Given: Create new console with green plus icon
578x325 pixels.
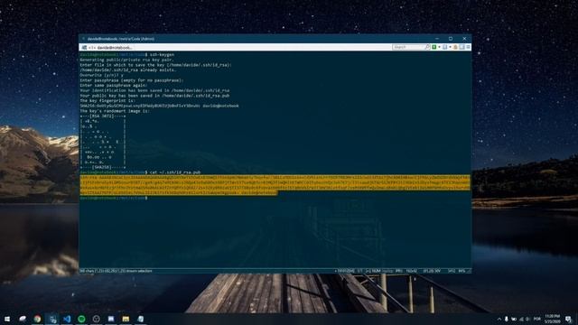Looking at the screenshot, I should (x=434, y=47).
